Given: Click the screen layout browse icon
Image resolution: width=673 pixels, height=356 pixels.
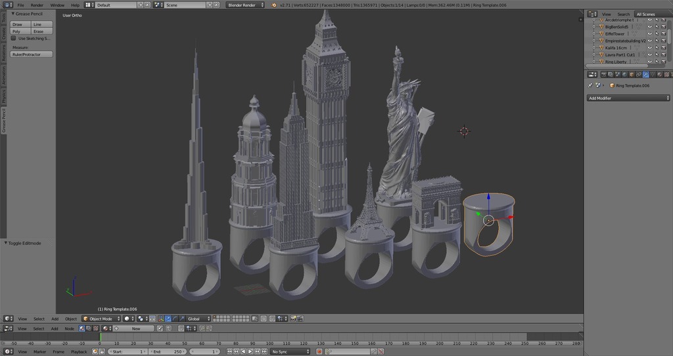Looking at the screenshot, I should tap(89, 5).
